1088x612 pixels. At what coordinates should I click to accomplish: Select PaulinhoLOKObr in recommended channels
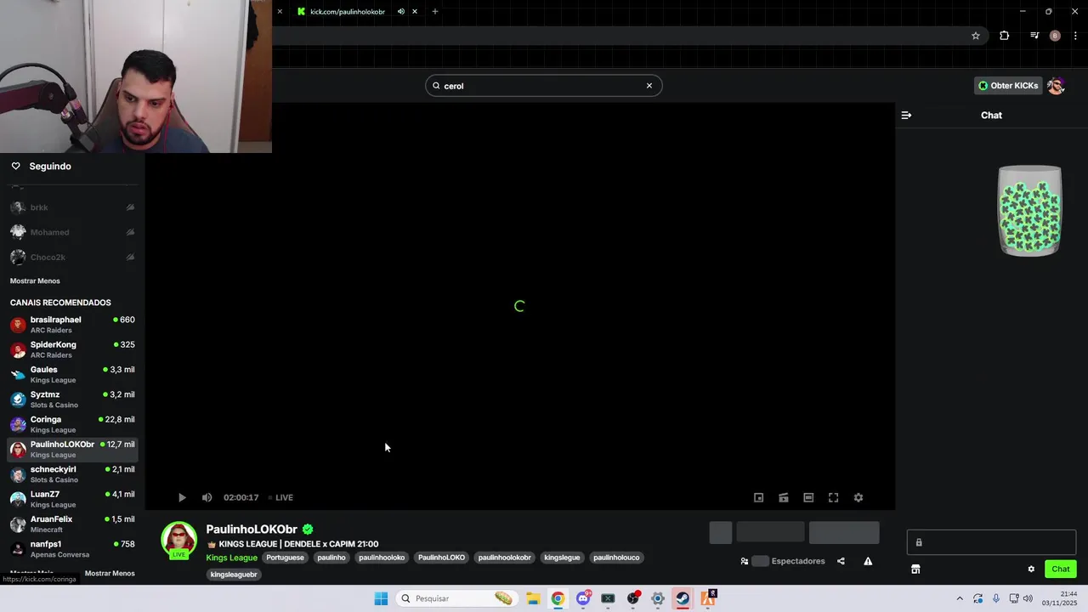[72, 449]
